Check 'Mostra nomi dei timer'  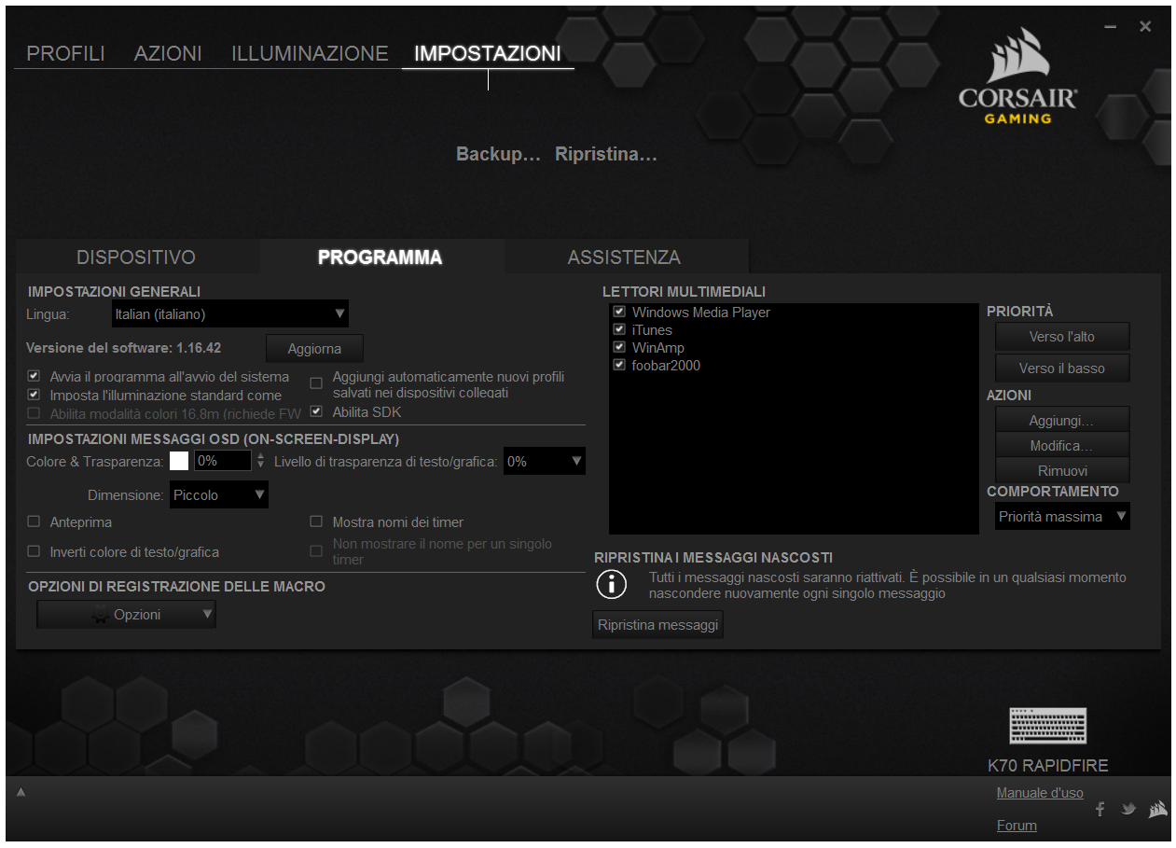pyautogui.click(x=316, y=521)
